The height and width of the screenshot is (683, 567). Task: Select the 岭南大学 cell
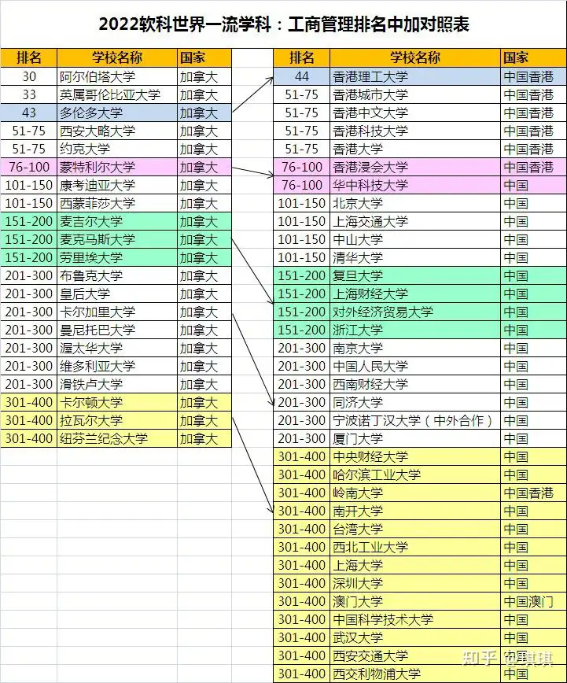414,493
